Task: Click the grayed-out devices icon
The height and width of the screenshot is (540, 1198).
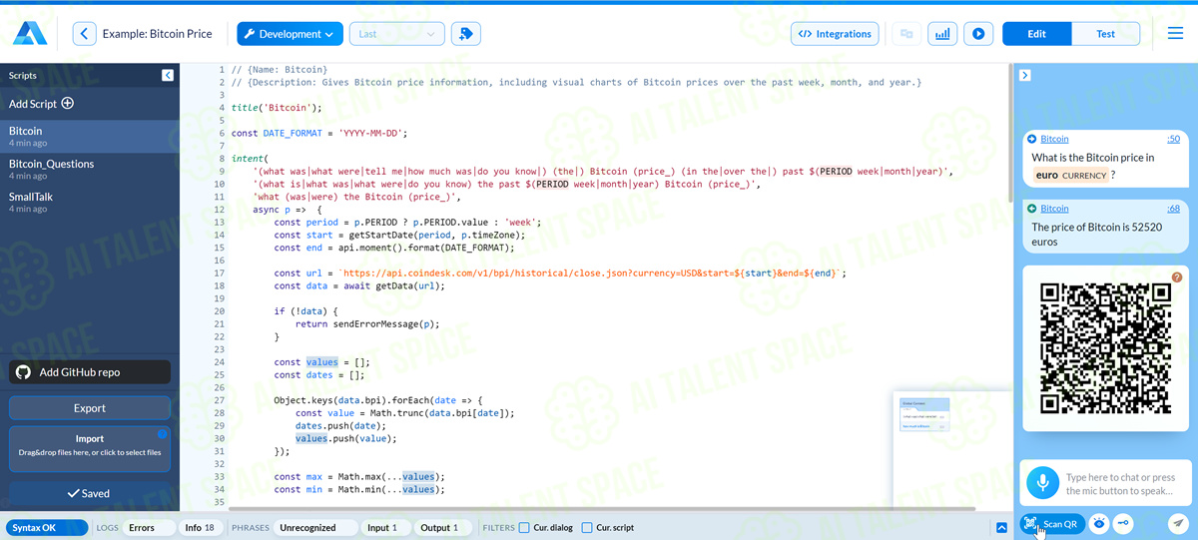Action: (x=906, y=34)
